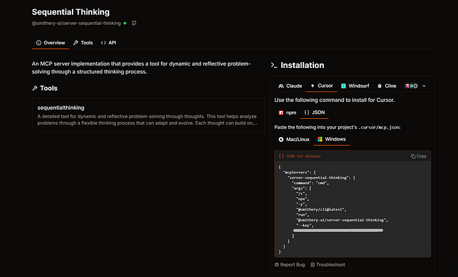The height and width of the screenshot is (277, 458).
Task: Switch to npm install method
Action: point(286,113)
